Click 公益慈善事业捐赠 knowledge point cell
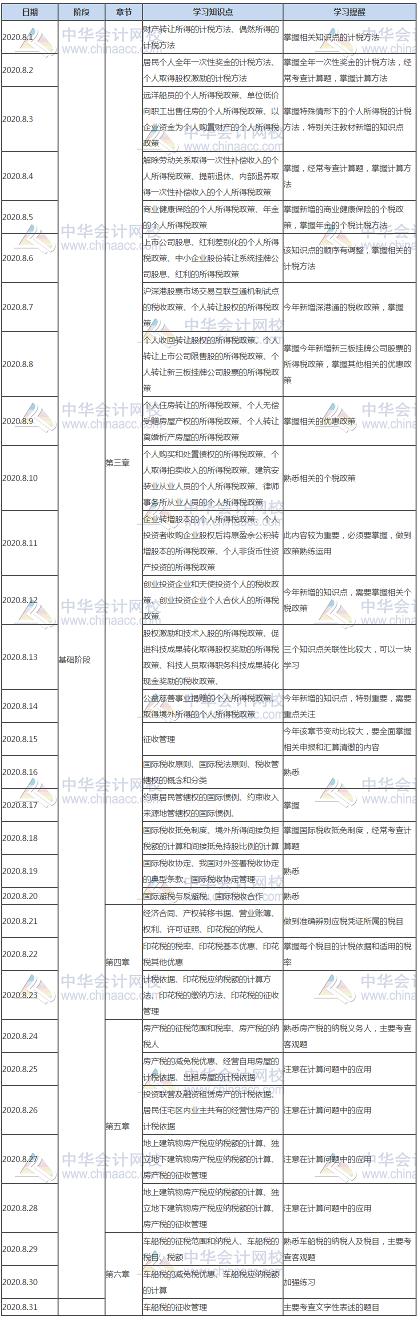Screen dimensions: 419x1320 click(212, 706)
